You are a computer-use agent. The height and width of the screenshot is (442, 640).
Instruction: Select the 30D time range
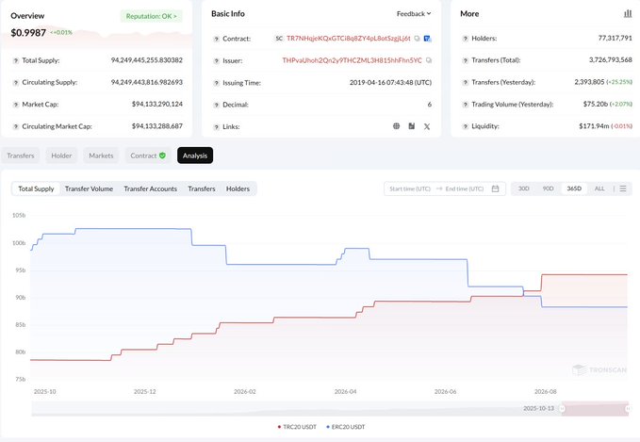(524, 188)
